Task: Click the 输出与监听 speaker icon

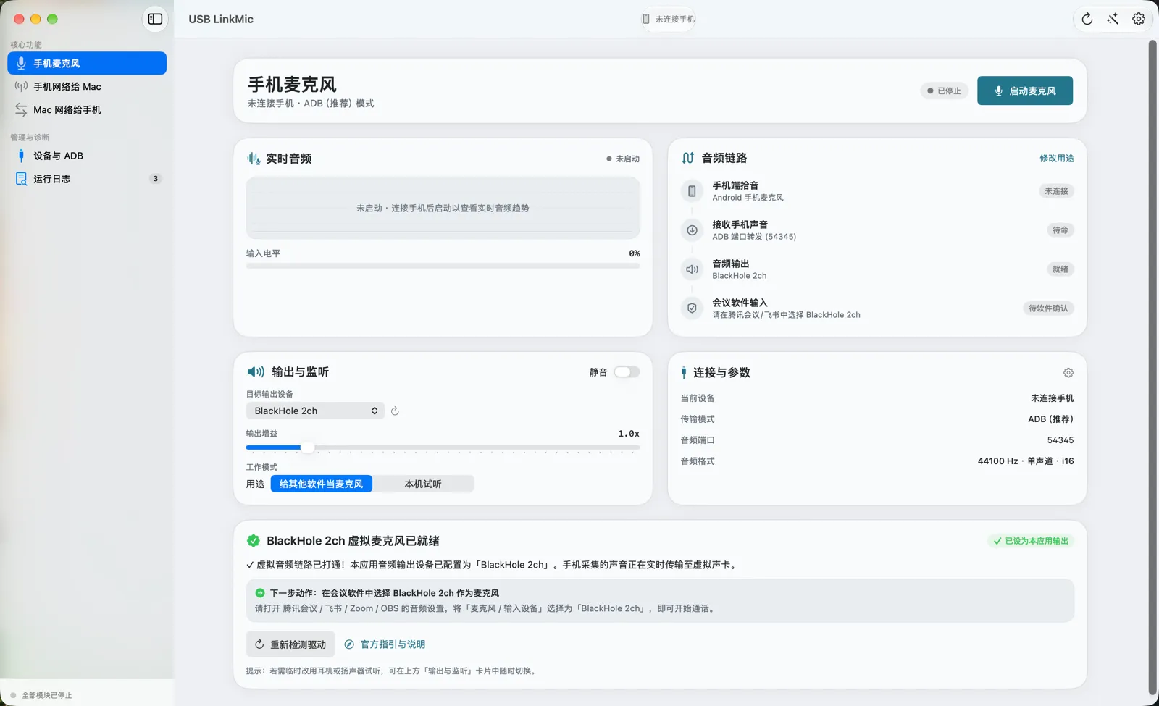Action: click(x=256, y=372)
